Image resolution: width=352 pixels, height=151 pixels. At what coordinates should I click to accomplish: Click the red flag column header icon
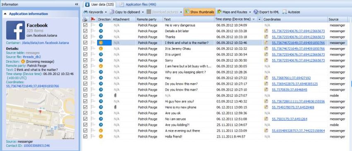click(93, 19)
